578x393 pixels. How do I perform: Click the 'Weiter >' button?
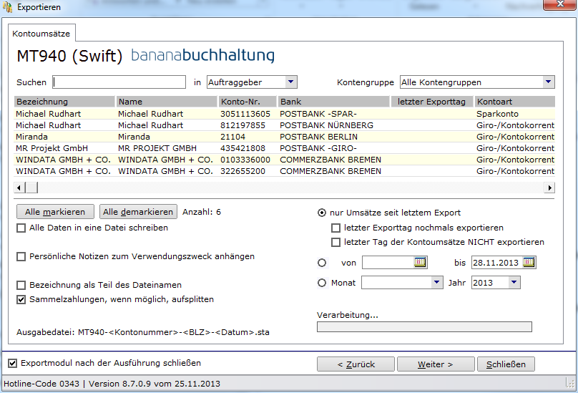click(436, 364)
